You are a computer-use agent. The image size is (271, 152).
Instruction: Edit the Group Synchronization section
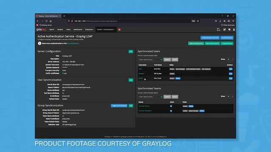point(131,106)
